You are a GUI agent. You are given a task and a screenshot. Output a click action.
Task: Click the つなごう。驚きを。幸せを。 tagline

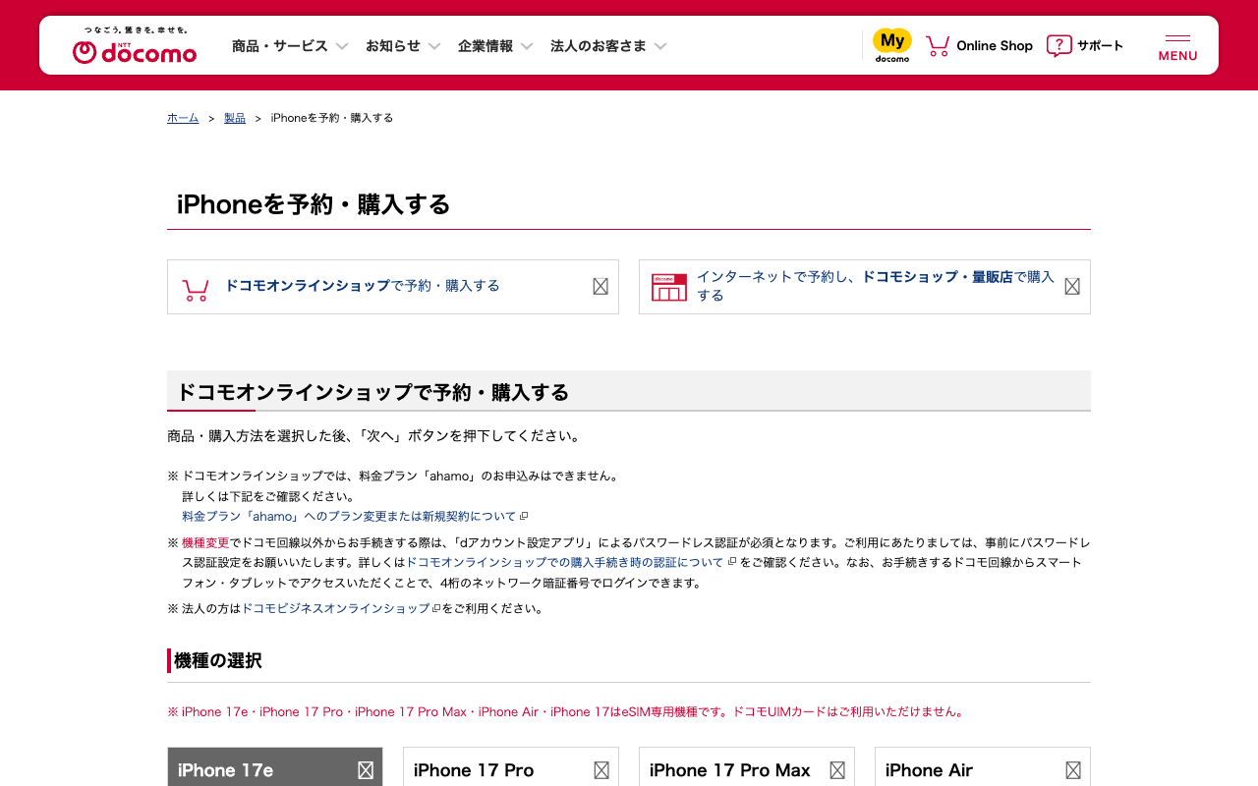coord(136,30)
